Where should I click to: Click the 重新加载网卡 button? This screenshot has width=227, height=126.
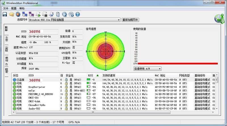click(130, 20)
